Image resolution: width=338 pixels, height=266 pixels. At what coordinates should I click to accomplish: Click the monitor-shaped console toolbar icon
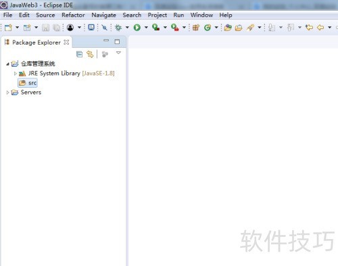click(91, 28)
